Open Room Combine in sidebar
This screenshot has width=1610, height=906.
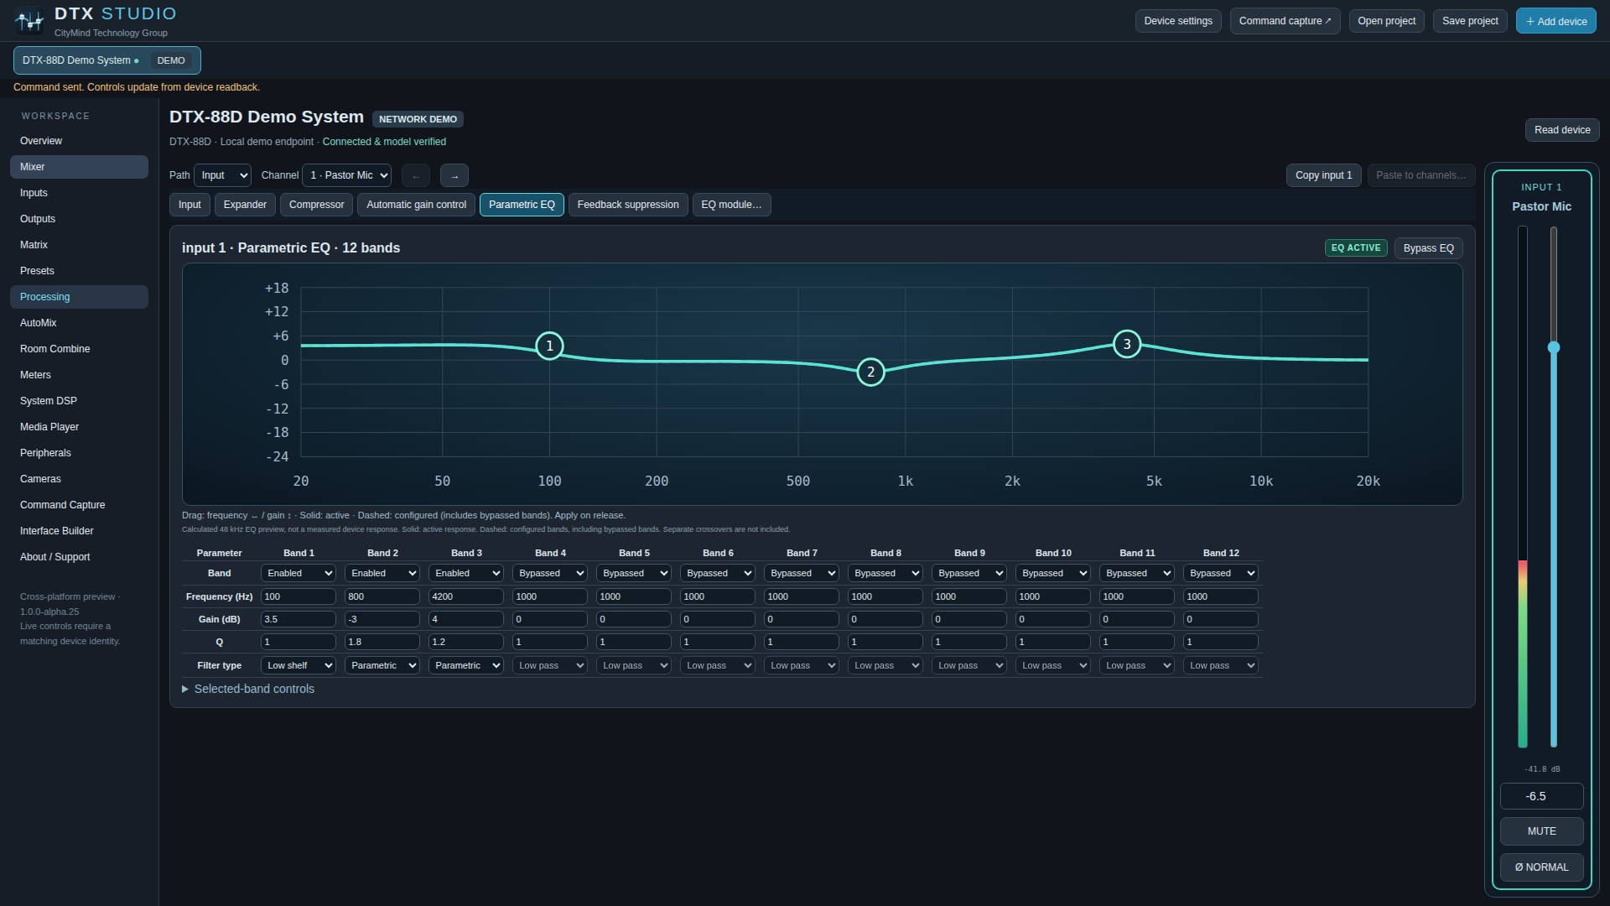79,349
